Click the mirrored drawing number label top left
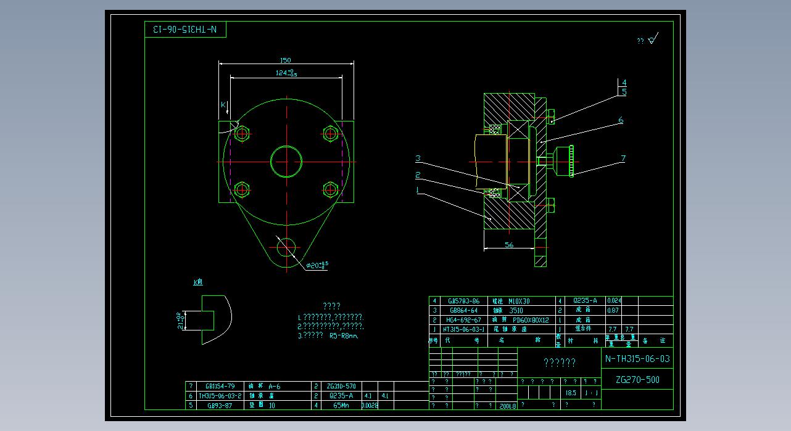Image resolution: width=791 pixels, height=431 pixels. 186,30
